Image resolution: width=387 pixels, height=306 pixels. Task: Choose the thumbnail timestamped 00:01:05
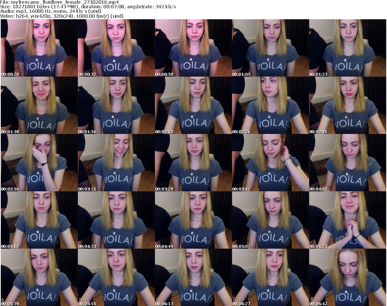tap(271, 48)
